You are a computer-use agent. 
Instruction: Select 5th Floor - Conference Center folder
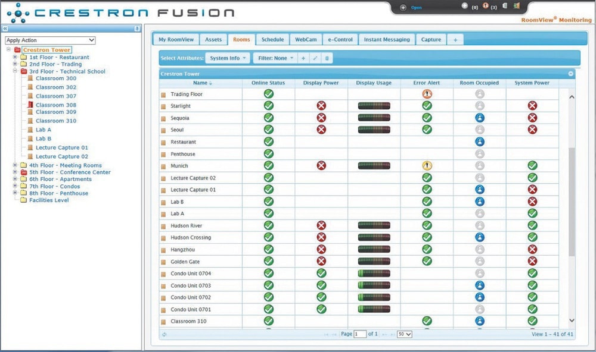click(70, 172)
